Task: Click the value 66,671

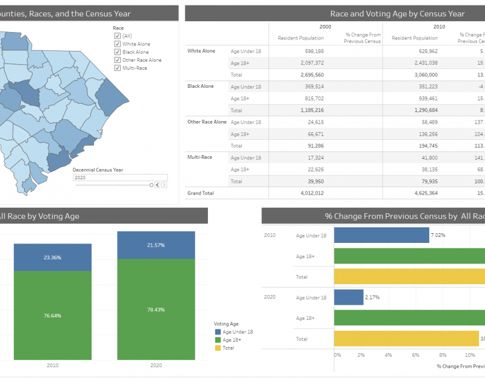Action: [x=316, y=134]
